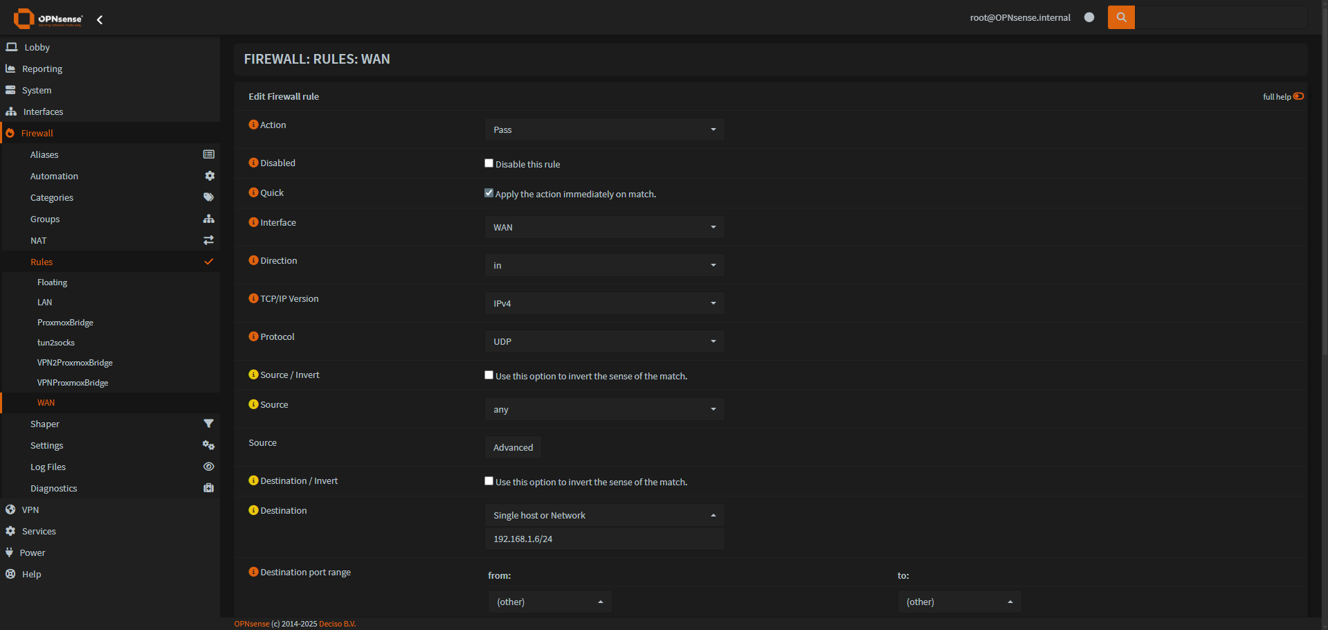This screenshot has height=630, width=1328.
Task: Click the Diagnostics medkit icon
Action: 208,488
